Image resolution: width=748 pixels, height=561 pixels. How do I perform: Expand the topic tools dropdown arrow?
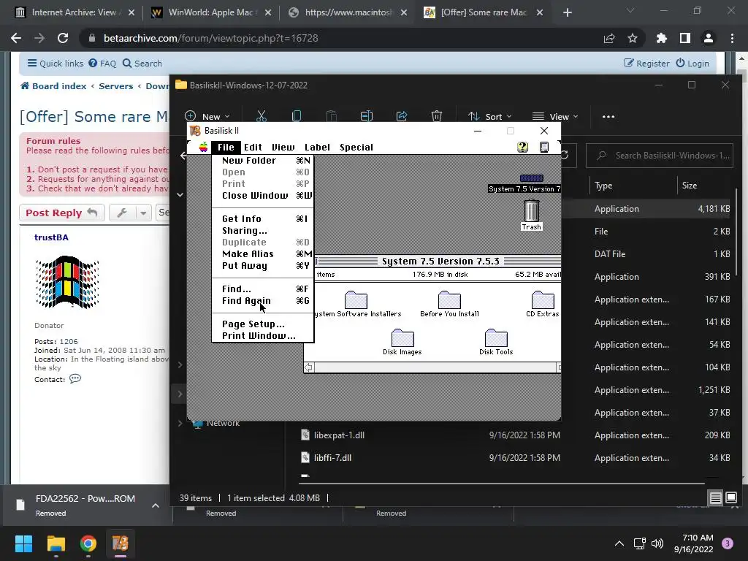pyautogui.click(x=143, y=213)
